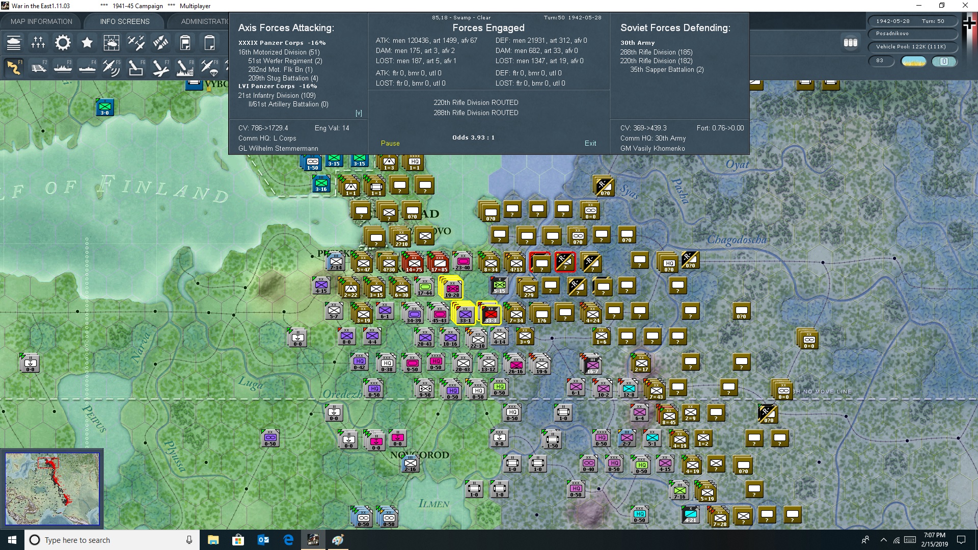Exit the combat report window
Screen dimensions: 978x550
coord(590,144)
